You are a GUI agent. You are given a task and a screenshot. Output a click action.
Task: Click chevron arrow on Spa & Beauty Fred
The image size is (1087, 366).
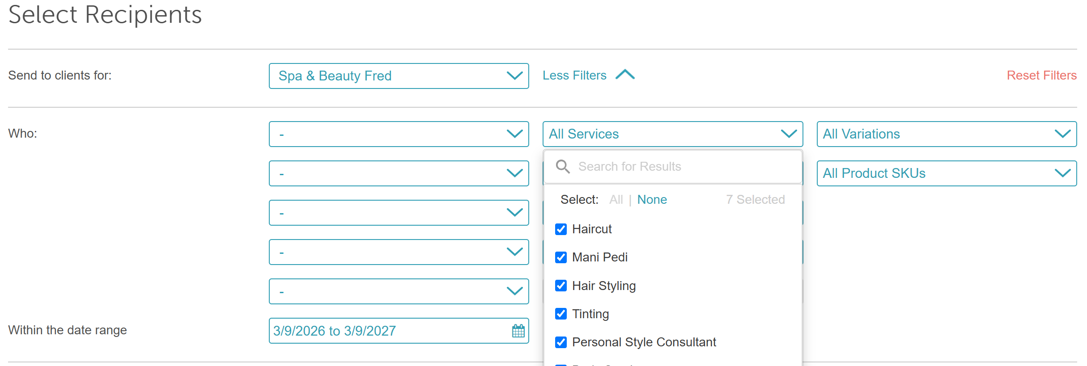tap(515, 76)
